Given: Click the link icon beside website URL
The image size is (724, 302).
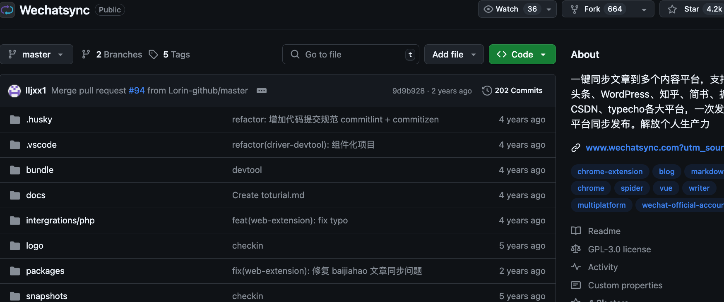Looking at the screenshot, I should (x=576, y=148).
